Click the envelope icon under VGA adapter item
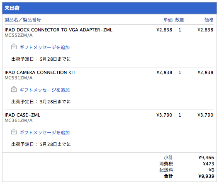This screenshot has height=184, width=219. [x=14, y=47]
